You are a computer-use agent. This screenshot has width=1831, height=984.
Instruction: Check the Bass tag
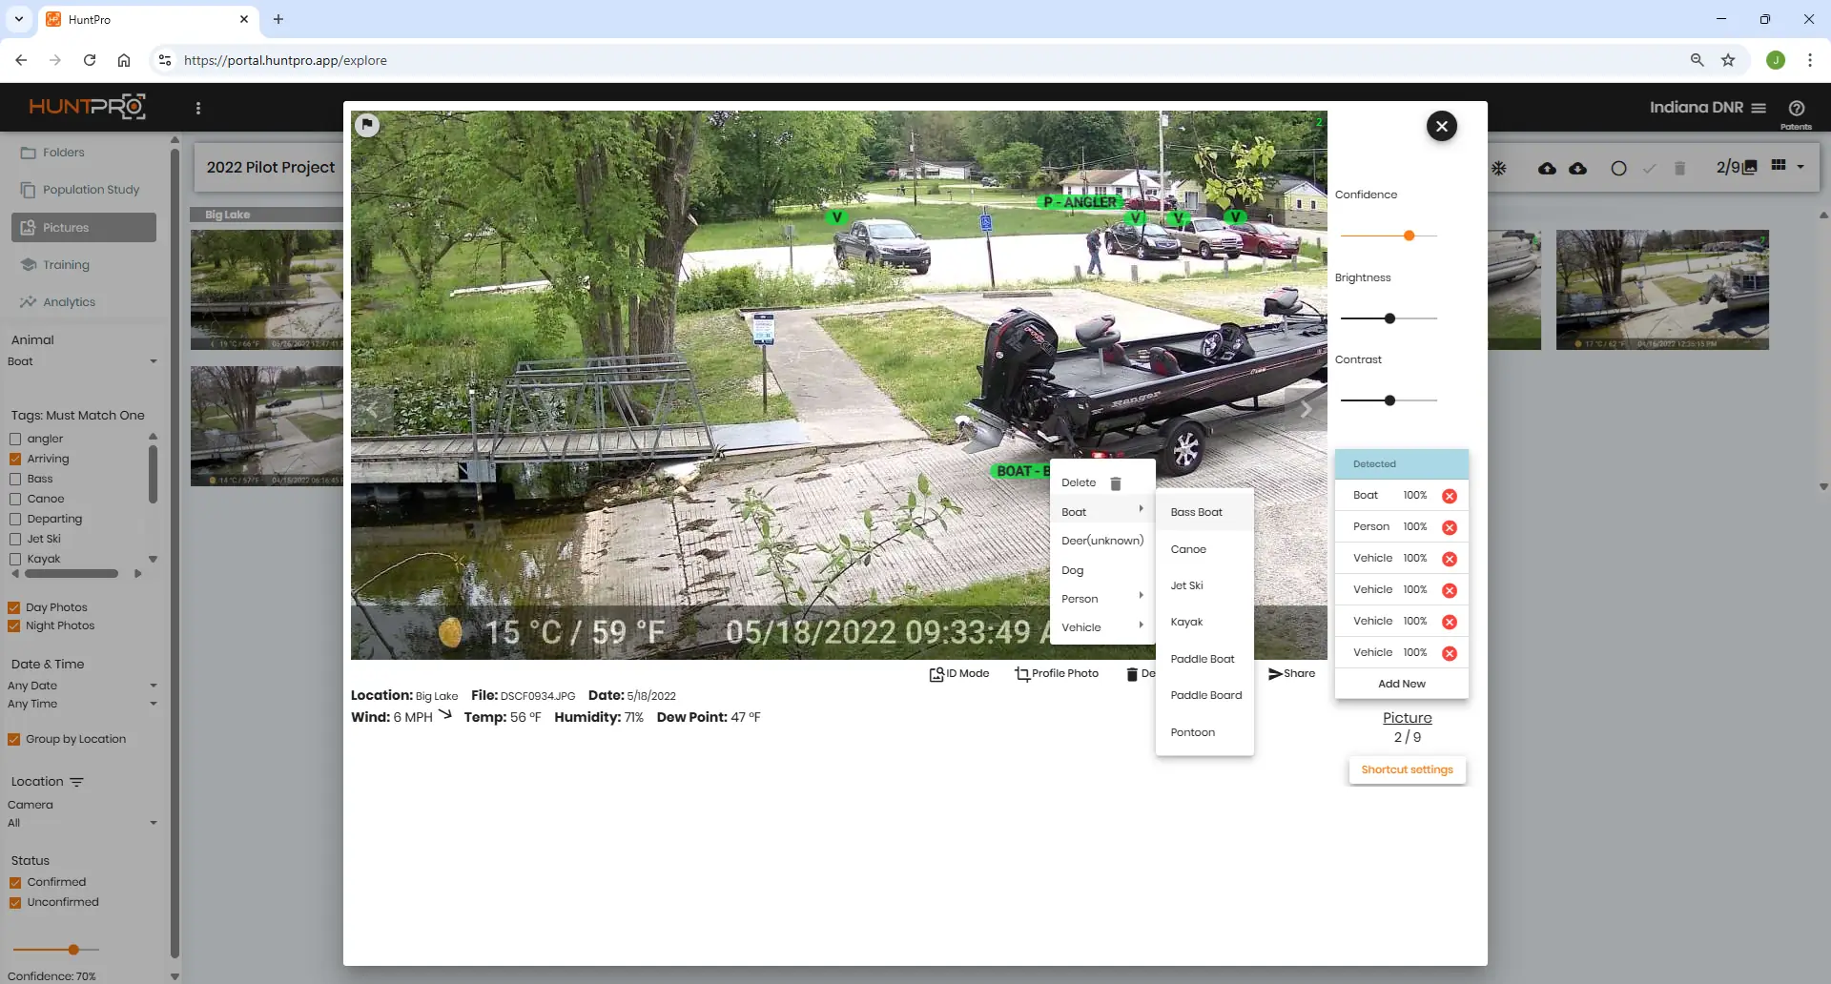pyautogui.click(x=15, y=480)
